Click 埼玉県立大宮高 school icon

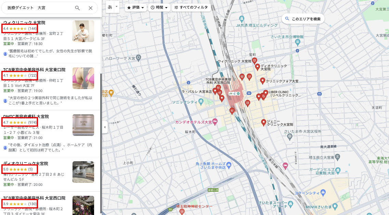click(x=337, y=157)
